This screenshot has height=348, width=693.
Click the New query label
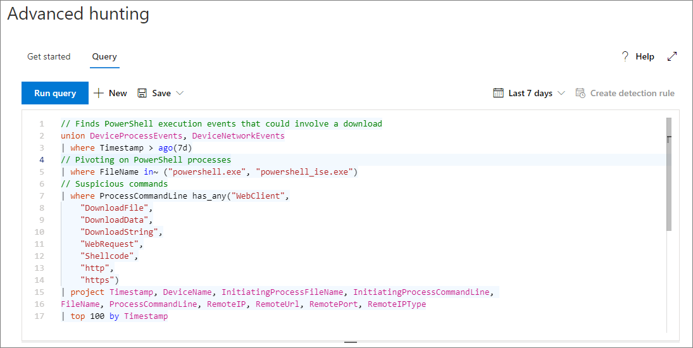pyautogui.click(x=118, y=93)
